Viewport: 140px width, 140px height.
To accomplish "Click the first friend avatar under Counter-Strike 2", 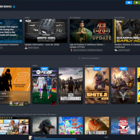I will pos(11,104).
